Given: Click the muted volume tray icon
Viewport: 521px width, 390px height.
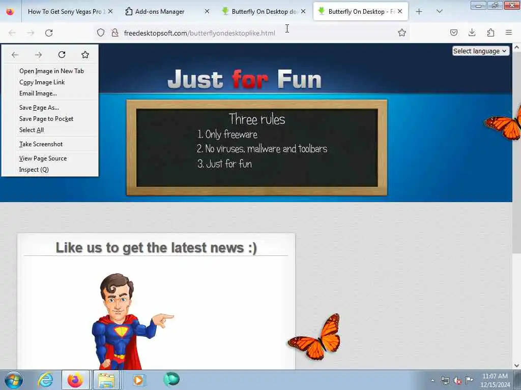Looking at the screenshot, I should 457,381.
